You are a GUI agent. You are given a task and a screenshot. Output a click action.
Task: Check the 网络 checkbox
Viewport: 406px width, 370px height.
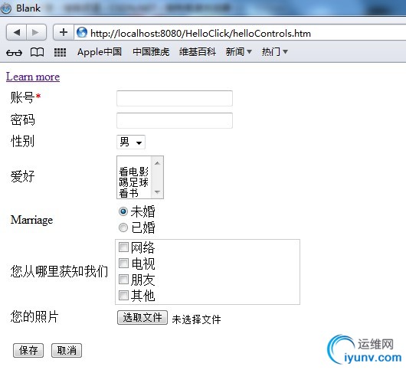[x=123, y=247]
